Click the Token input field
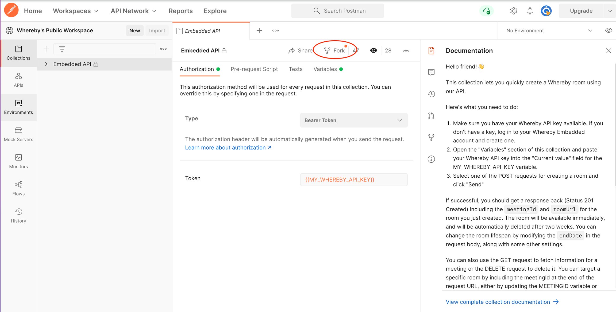This screenshot has width=616, height=312. click(x=354, y=180)
